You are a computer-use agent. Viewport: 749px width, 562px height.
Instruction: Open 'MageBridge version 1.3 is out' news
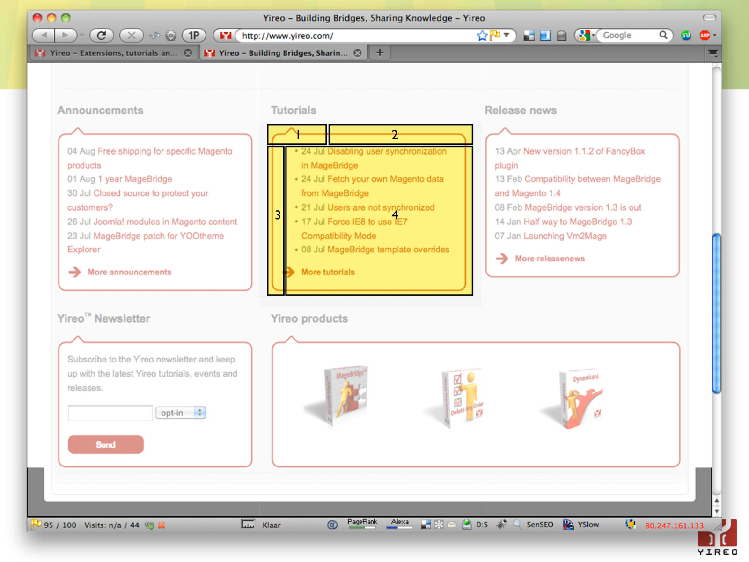[582, 207]
